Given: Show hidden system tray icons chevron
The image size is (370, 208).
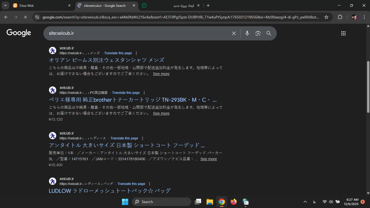Looking at the screenshot, I should click(x=305, y=202).
